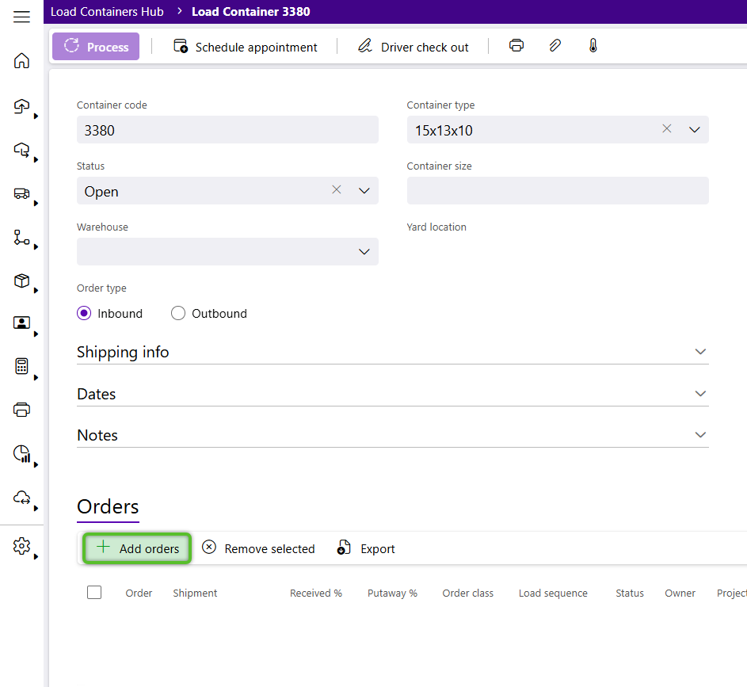
Task: Click into the Container size field
Action: [x=558, y=190]
